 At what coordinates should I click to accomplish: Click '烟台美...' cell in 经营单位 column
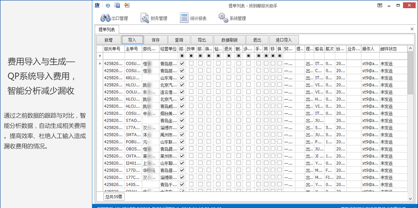pos(168,113)
